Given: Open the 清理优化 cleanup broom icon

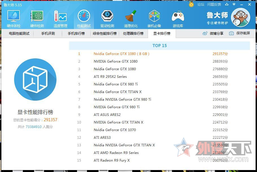Looking at the screenshot, I should pos(131,19).
